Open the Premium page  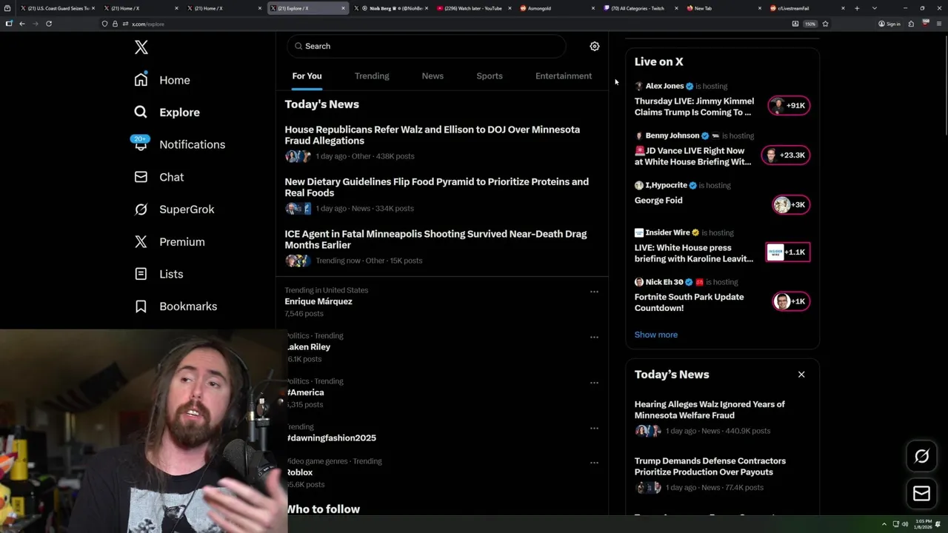(170, 242)
